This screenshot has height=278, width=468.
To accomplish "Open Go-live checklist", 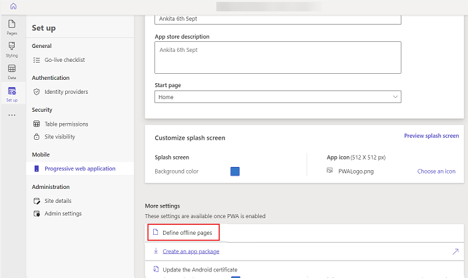I will (x=65, y=60).
